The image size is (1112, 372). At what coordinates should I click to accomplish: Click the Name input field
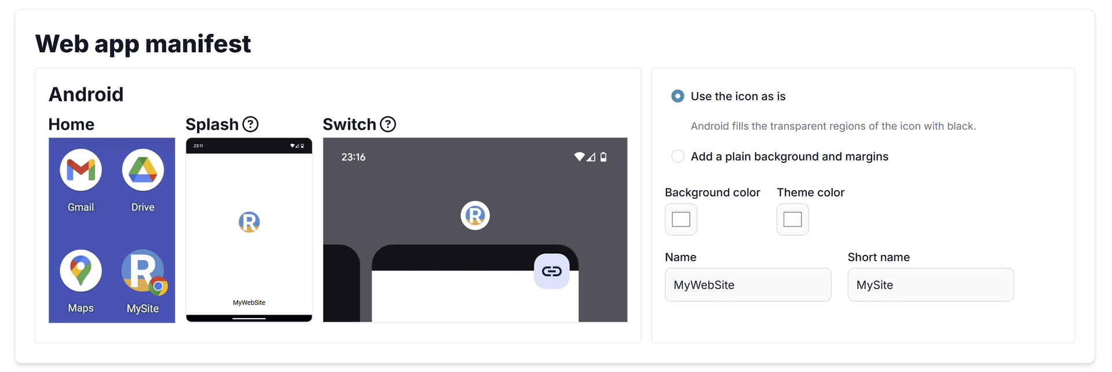pyautogui.click(x=748, y=285)
